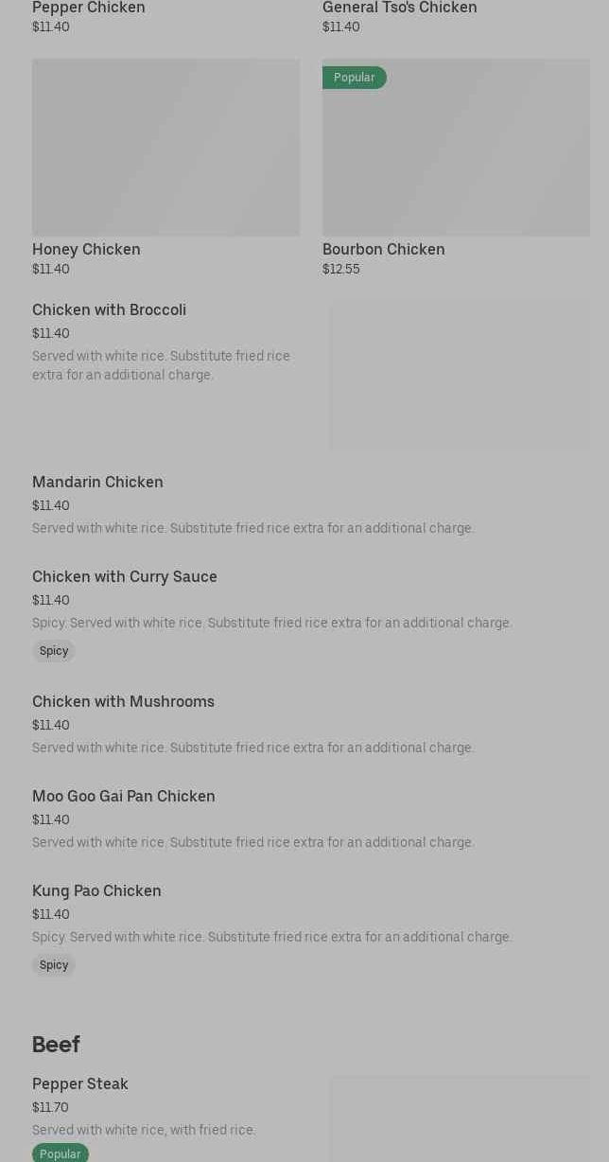This screenshot has width=609, height=1162.
Task: Select the Honey Chicken title
Action: (86, 249)
